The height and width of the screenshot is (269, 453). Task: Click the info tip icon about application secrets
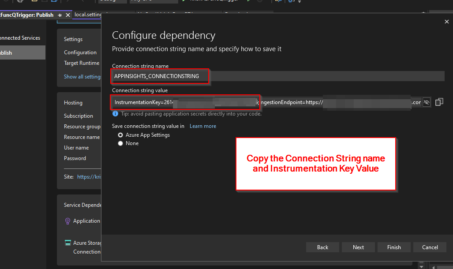tap(115, 113)
